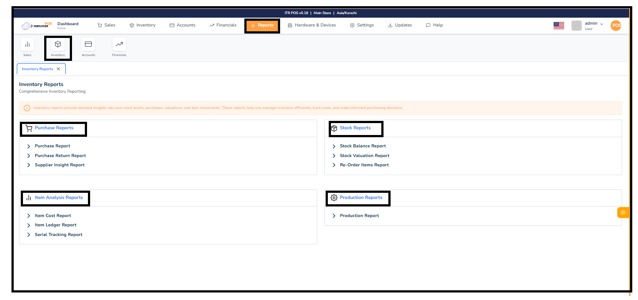Expand the Serial Tracking Report entry
Viewport: 638px width, 300px height.
[58, 234]
